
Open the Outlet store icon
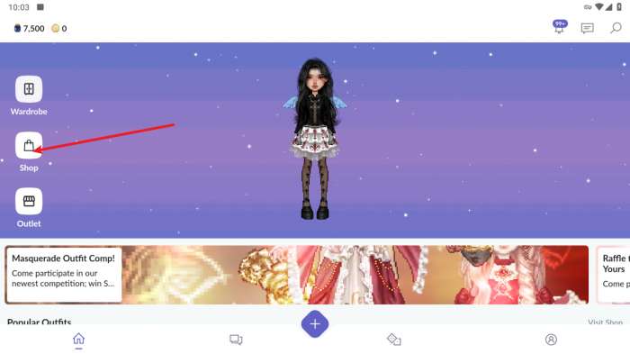29,201
